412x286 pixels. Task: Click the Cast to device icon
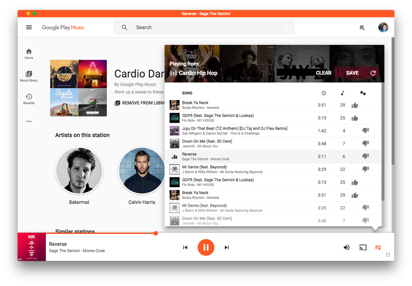(x=363, y=247)
